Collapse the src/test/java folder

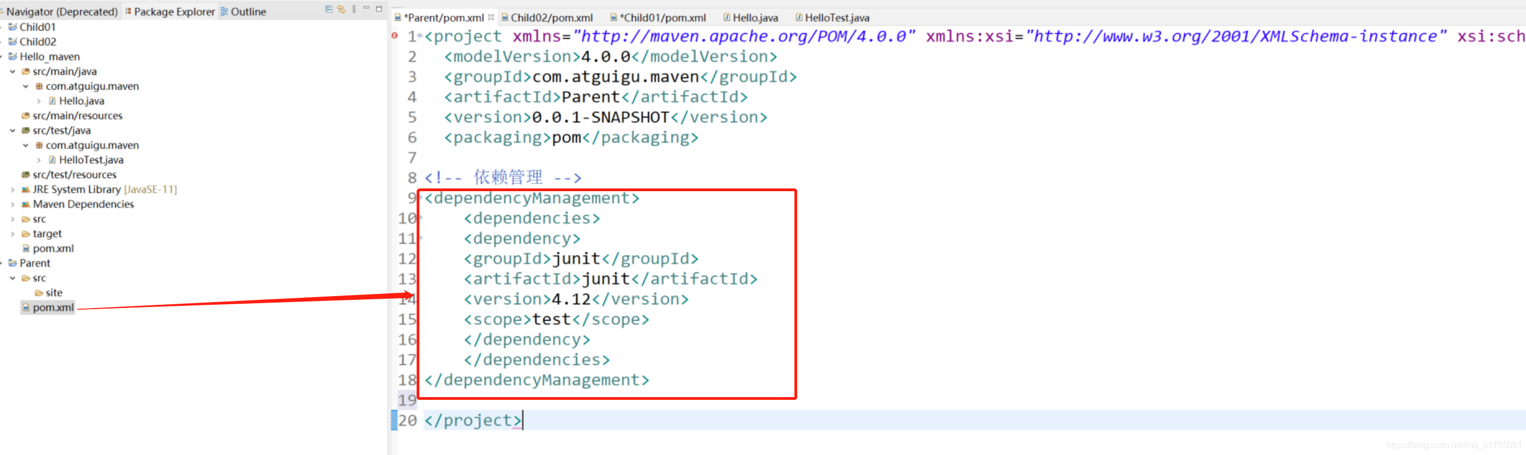click(13, 130)
